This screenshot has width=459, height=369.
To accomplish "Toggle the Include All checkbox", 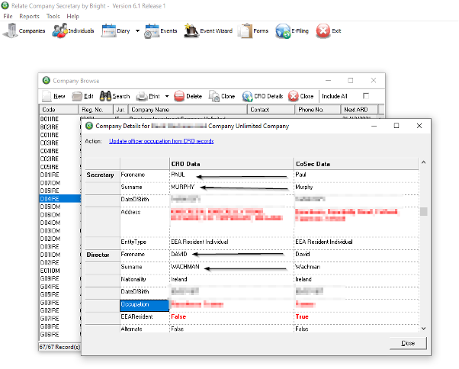I will click(366, 96).
